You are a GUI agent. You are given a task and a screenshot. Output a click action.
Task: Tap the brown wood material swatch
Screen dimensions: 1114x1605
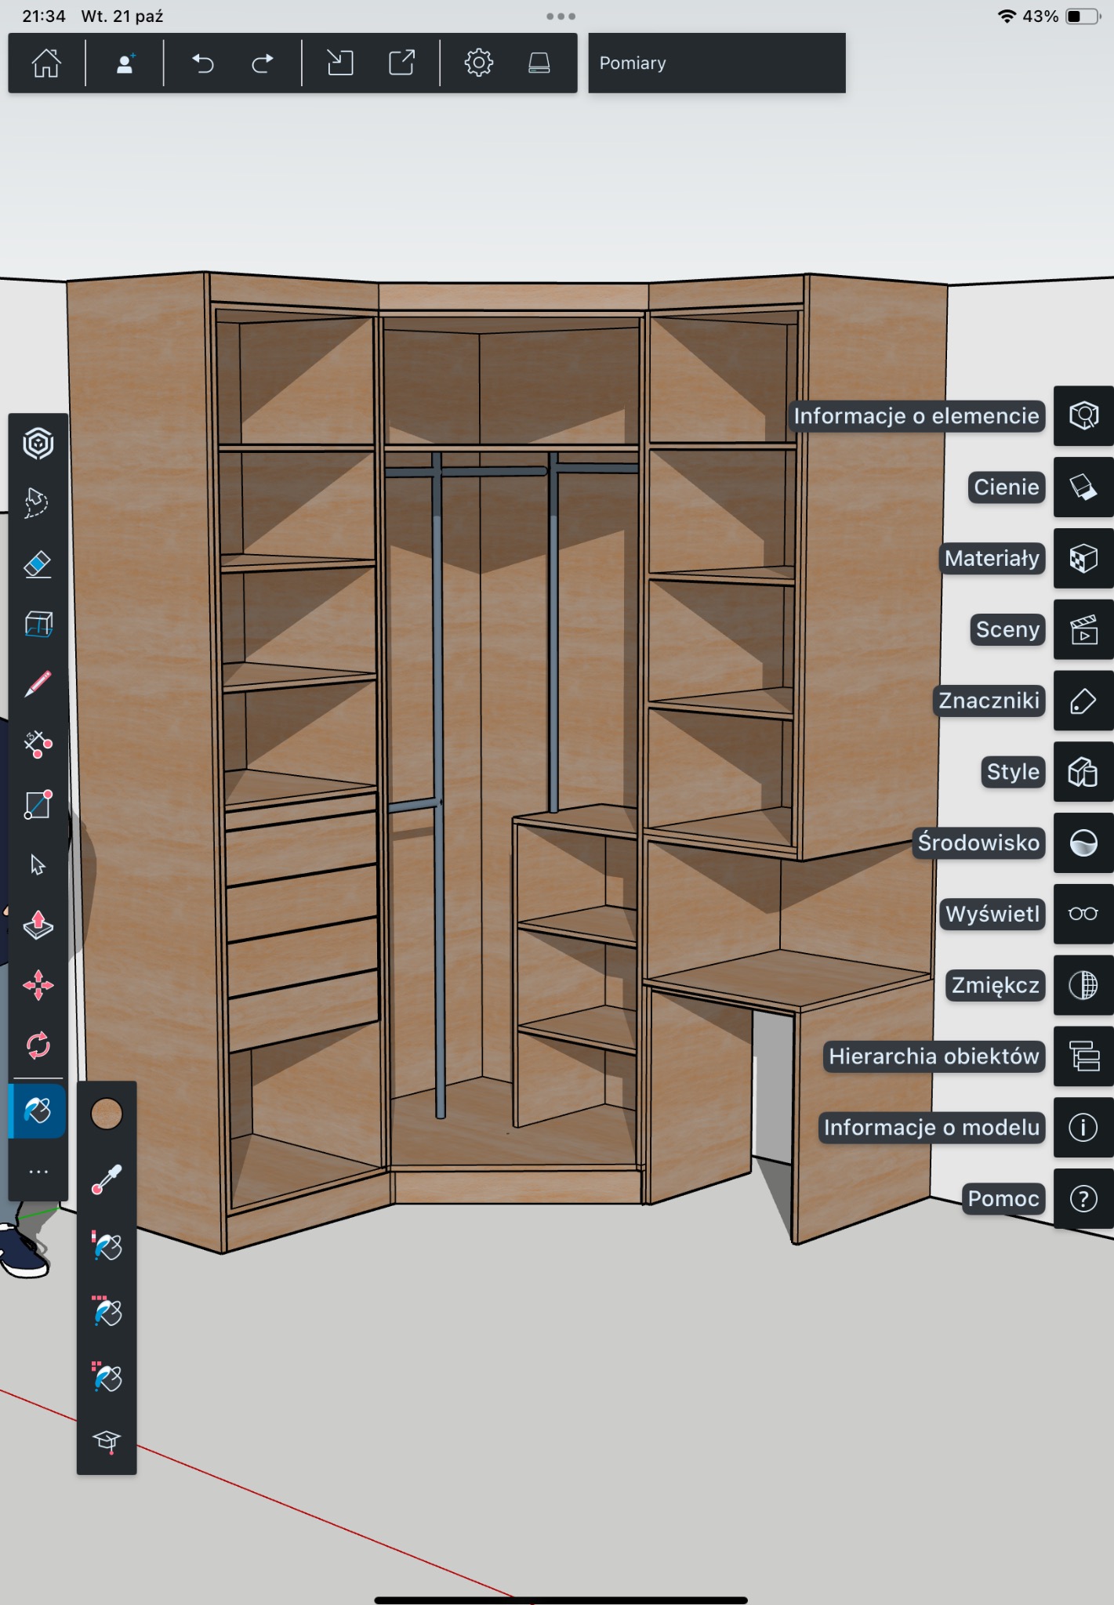(107, 1113)
